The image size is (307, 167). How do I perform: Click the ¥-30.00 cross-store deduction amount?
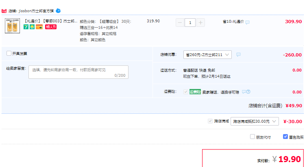[292, 121]
